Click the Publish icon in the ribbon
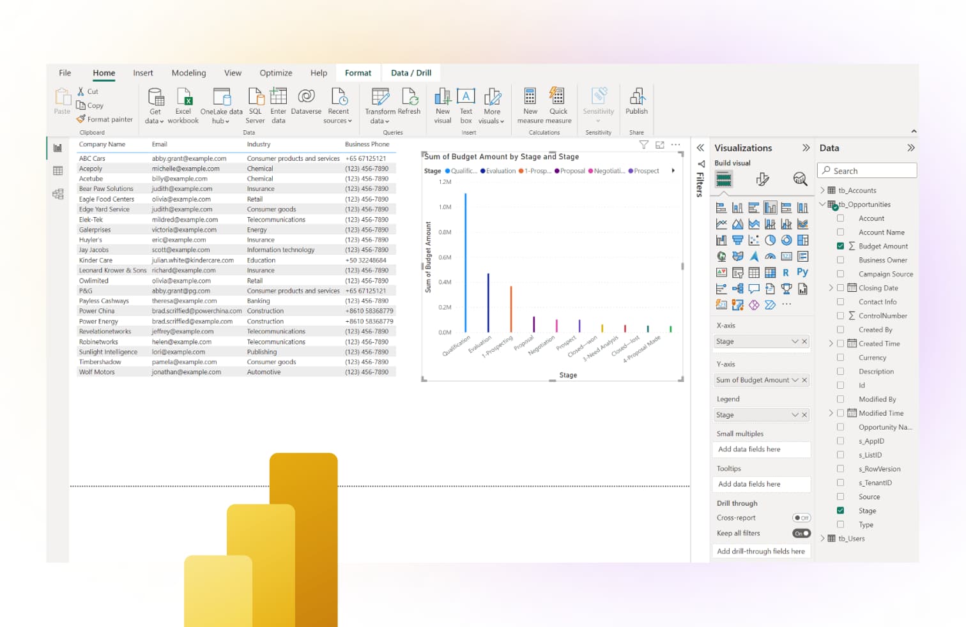The image size is (966, 627). (x=636, y=98)
